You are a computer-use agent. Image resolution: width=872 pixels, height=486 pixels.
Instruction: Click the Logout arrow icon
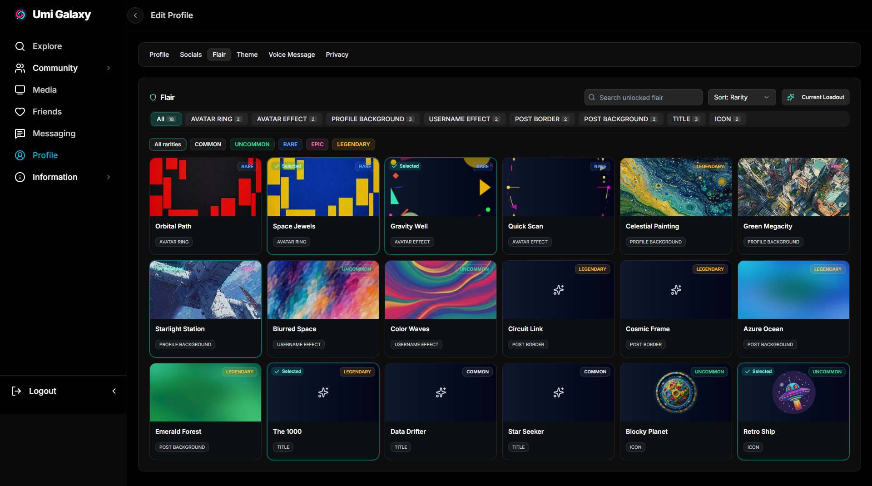(16, 391)
